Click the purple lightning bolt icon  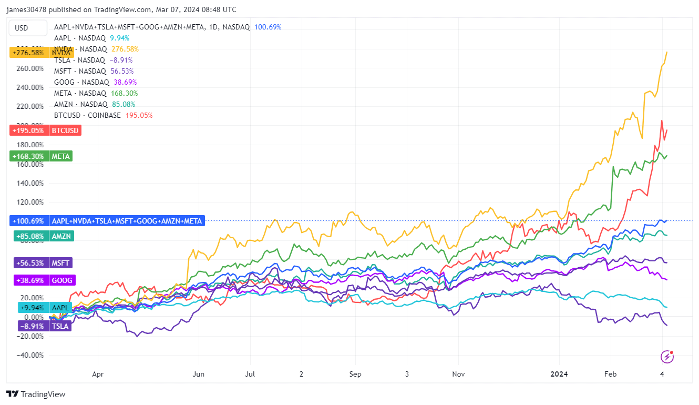pyautogui.click(x=667, y=357)
